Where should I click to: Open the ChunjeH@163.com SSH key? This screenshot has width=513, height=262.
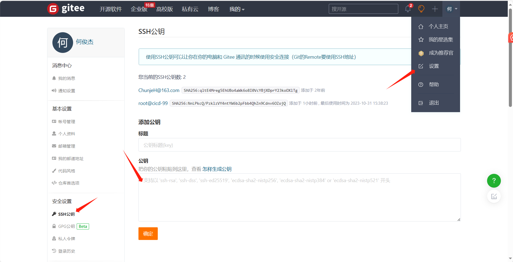click(x=159, y=90)
